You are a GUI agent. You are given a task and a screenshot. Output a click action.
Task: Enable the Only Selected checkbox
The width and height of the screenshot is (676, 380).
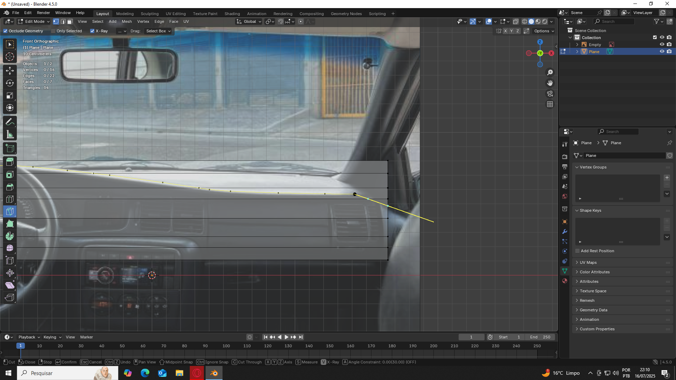coord(54,31)
